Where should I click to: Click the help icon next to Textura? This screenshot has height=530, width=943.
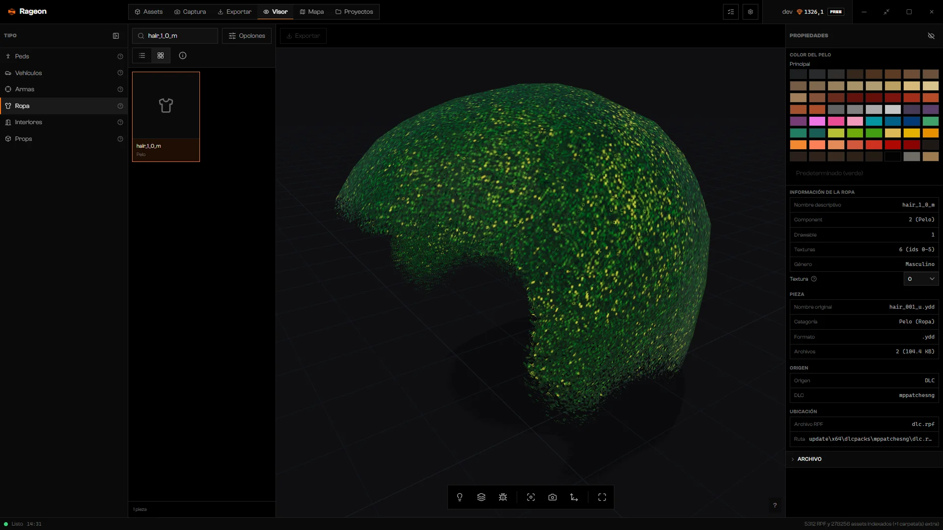point(814,279)
